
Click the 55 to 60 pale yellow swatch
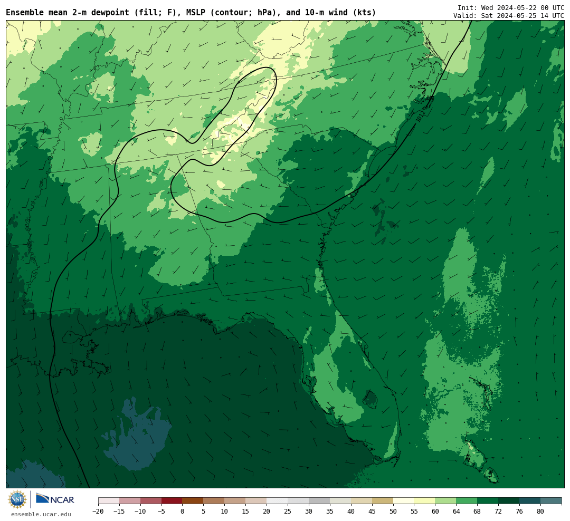point(424,501)
